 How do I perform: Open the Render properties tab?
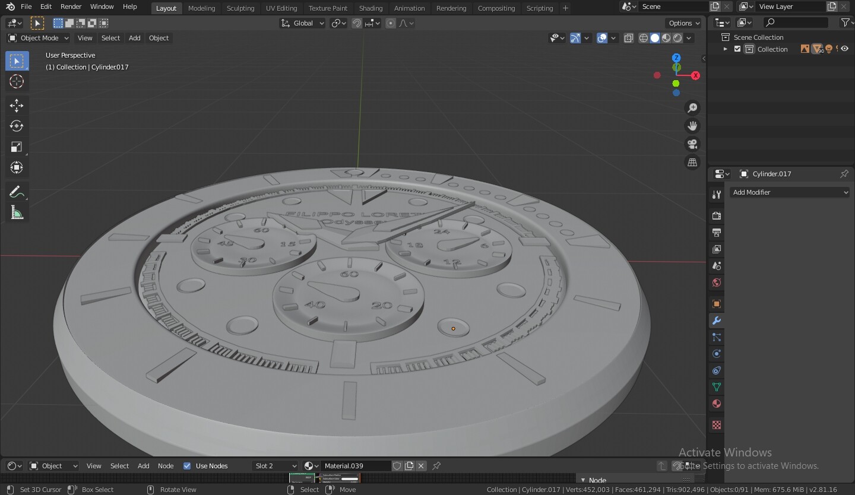tap(717, 215)
